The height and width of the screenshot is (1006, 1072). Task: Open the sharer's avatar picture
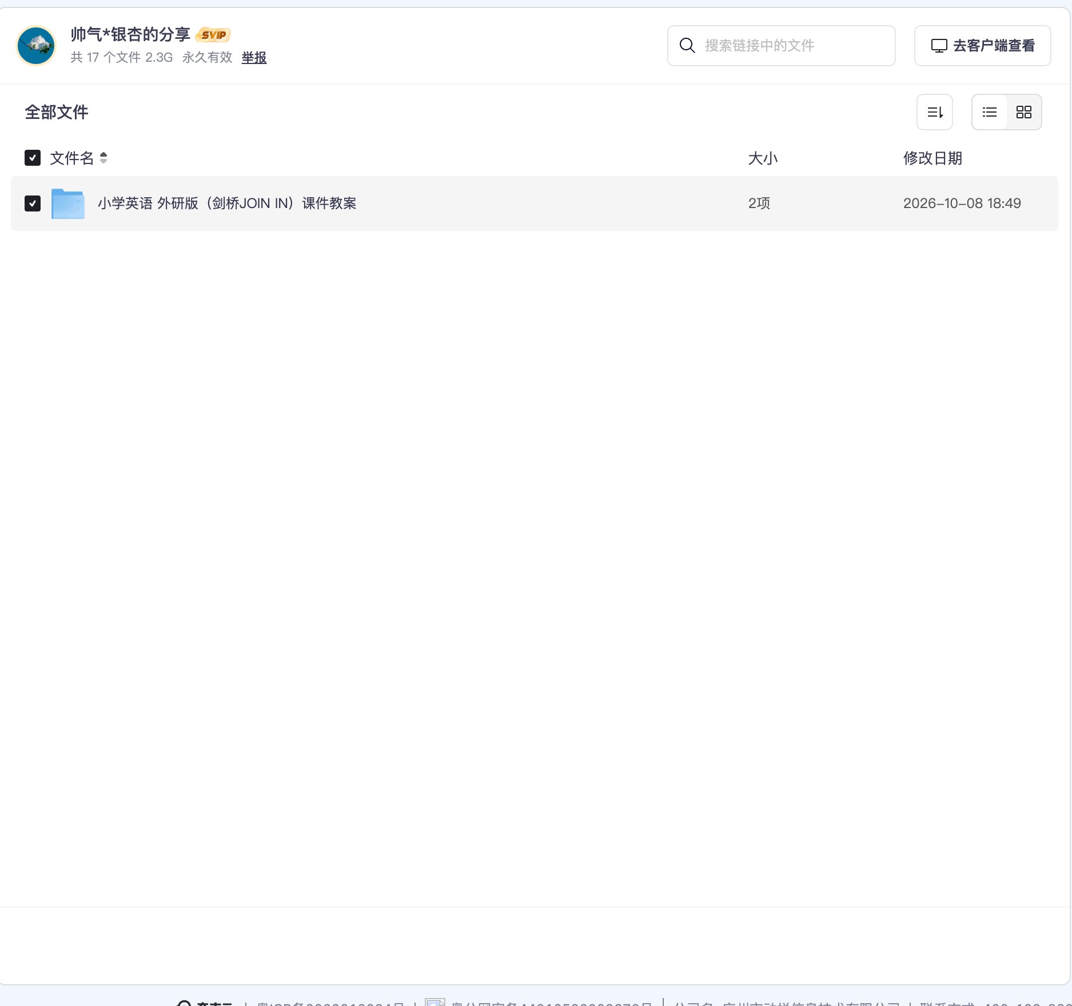[x=36, y=46]
